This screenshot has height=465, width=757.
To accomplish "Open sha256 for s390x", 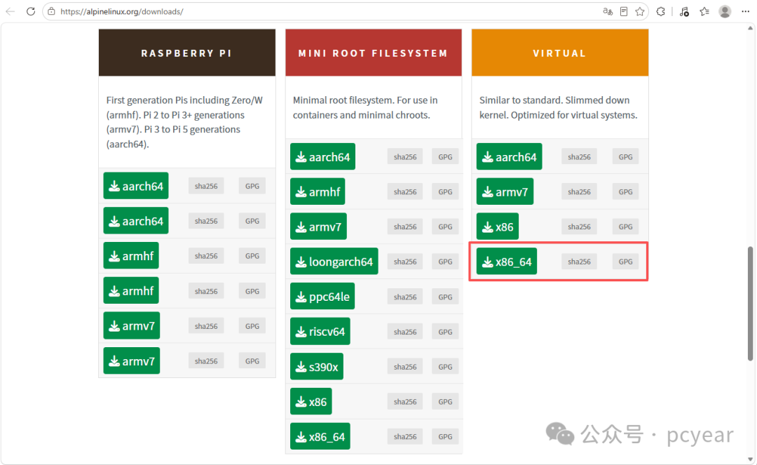I will (405, 367).
